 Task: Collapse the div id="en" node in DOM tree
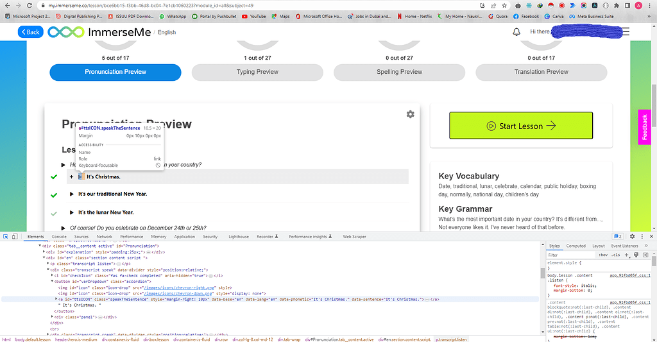[x=44, y=258]
